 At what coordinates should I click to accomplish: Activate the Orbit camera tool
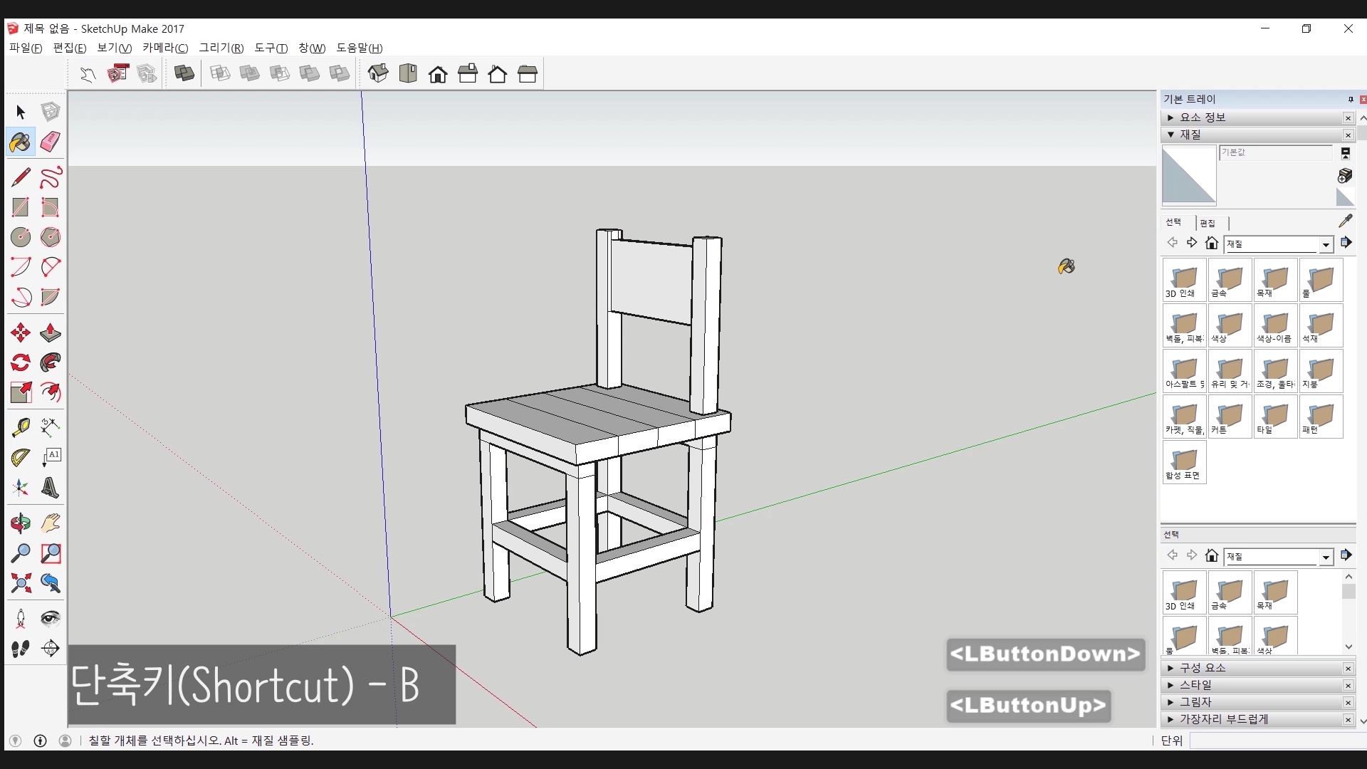click(21, 523)
